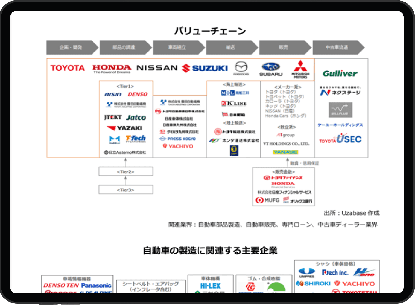Click the Tier2 box

click(126, 171)
